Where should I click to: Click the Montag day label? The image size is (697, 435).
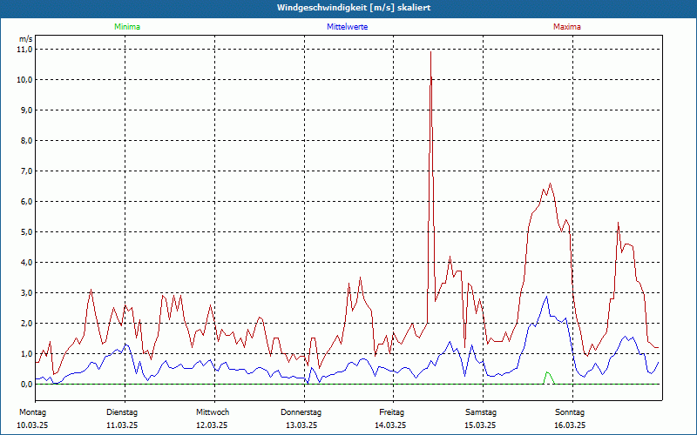click(x=33, y=412)
